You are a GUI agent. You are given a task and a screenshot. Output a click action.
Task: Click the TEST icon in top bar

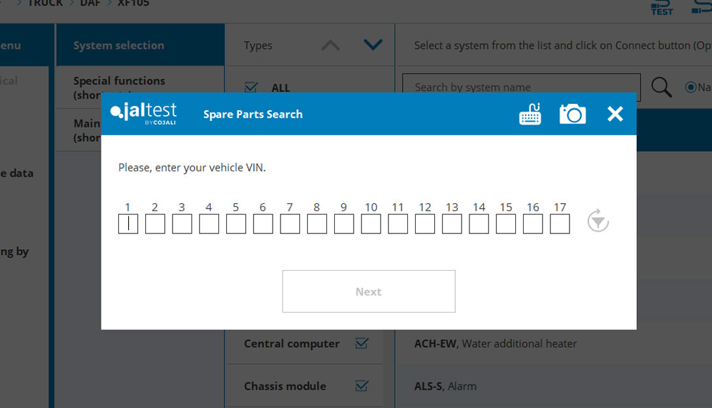click(662, 8)
